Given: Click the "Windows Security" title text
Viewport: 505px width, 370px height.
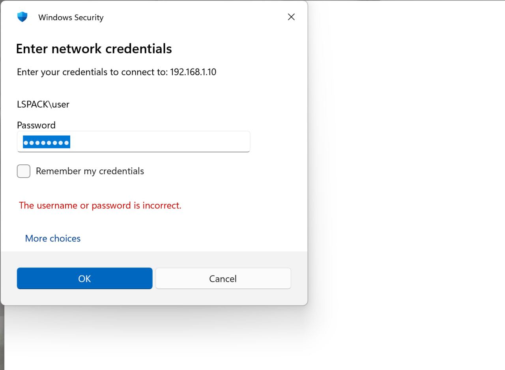Looking at the screenshot, I should point(71,18).
